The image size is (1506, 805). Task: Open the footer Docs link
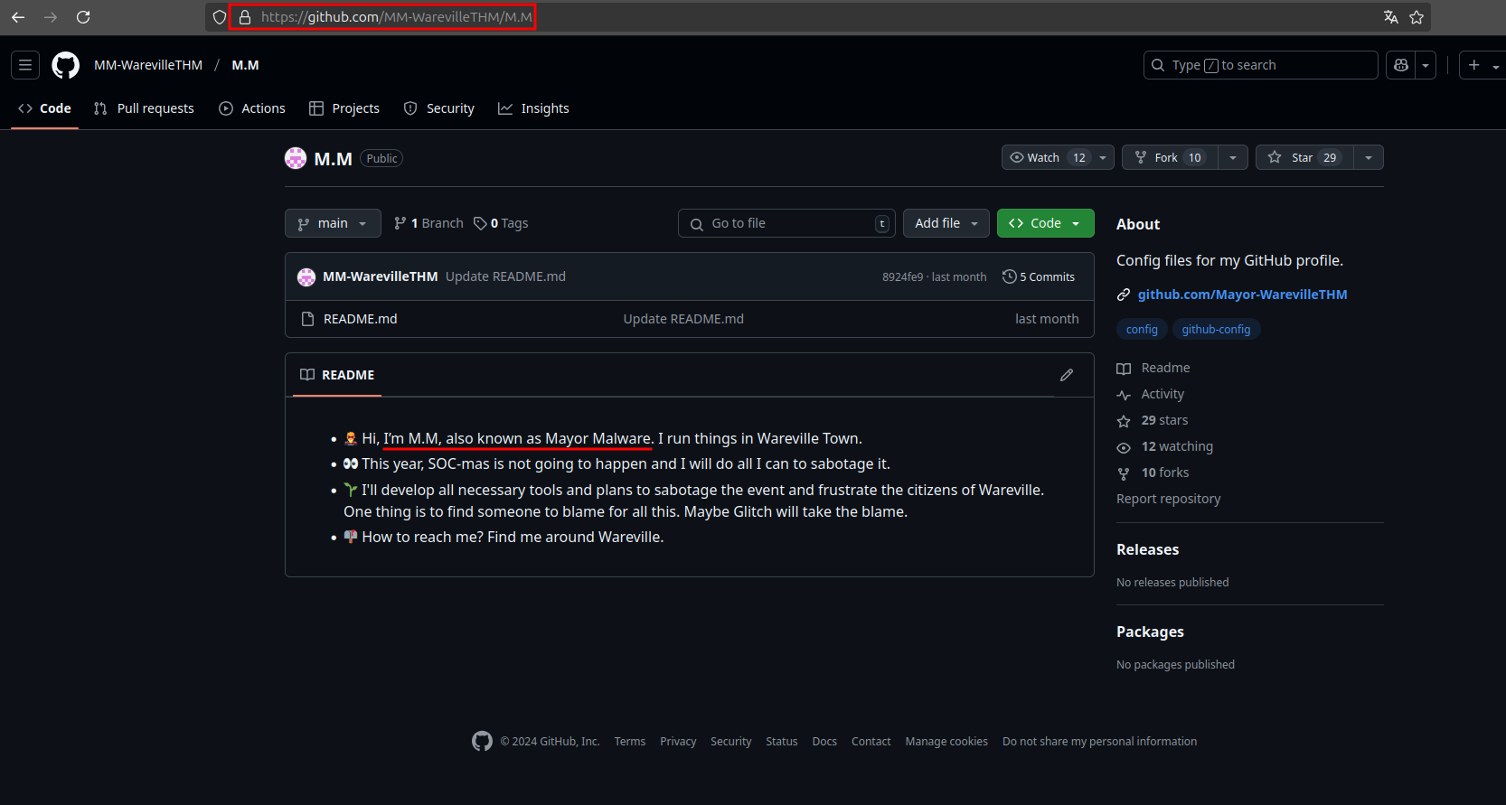(824, 741)
